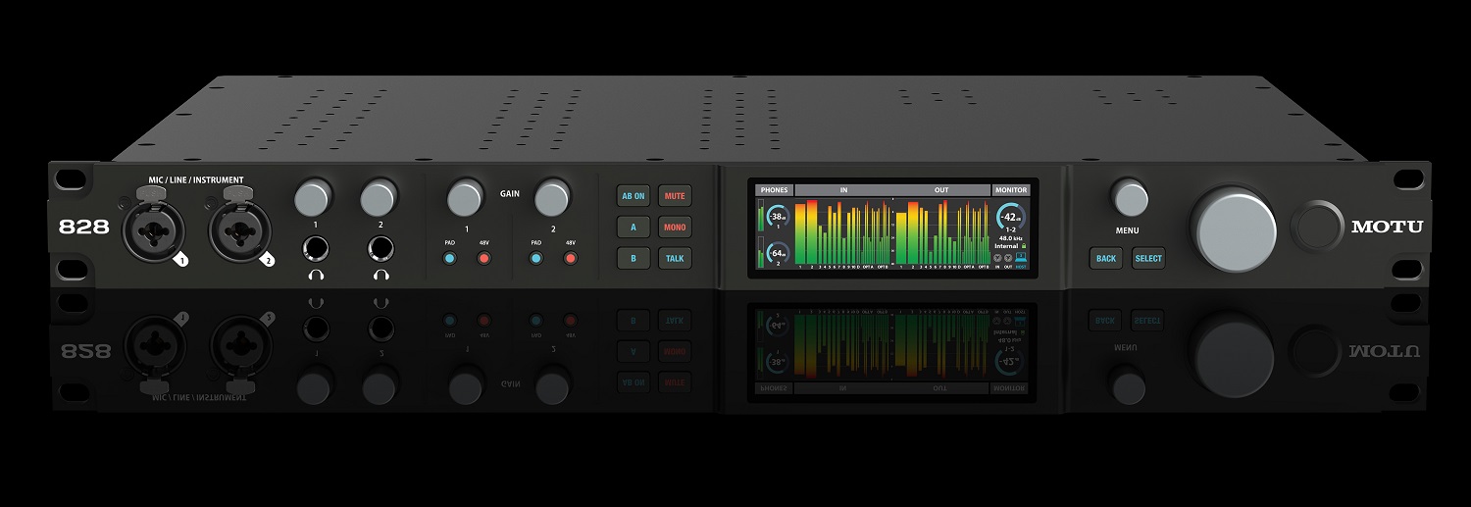
Task: Click the release latch on XLR input 2
Action: point(236,195)
